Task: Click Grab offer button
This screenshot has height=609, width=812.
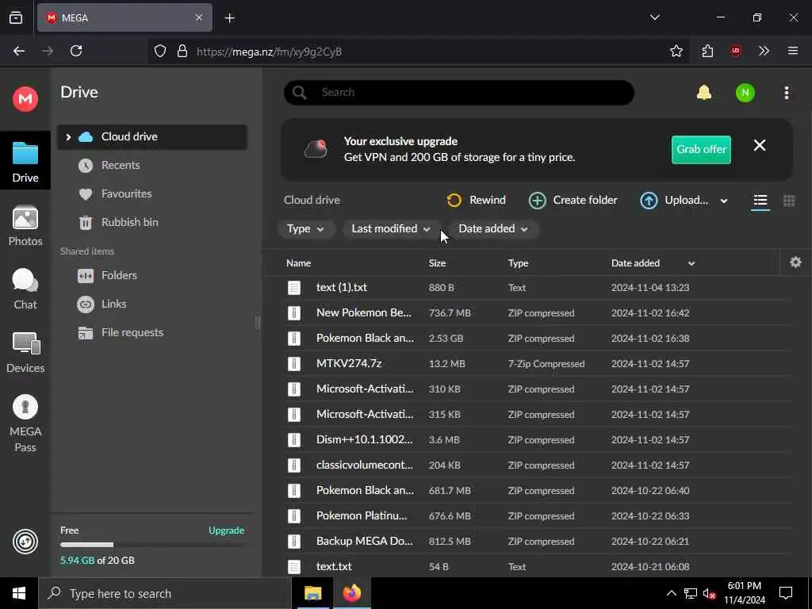Action: tap(701, 149)
